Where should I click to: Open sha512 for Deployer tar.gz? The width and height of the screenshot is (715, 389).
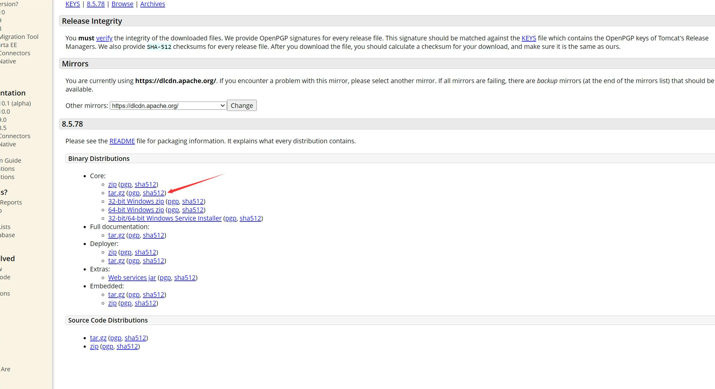(x=153, y=261)
